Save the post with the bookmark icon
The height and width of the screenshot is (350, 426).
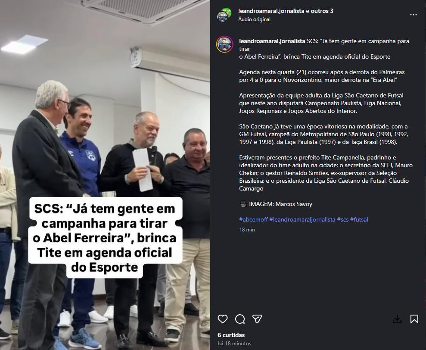point(414,319)
